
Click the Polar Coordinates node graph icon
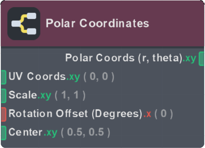24,24
